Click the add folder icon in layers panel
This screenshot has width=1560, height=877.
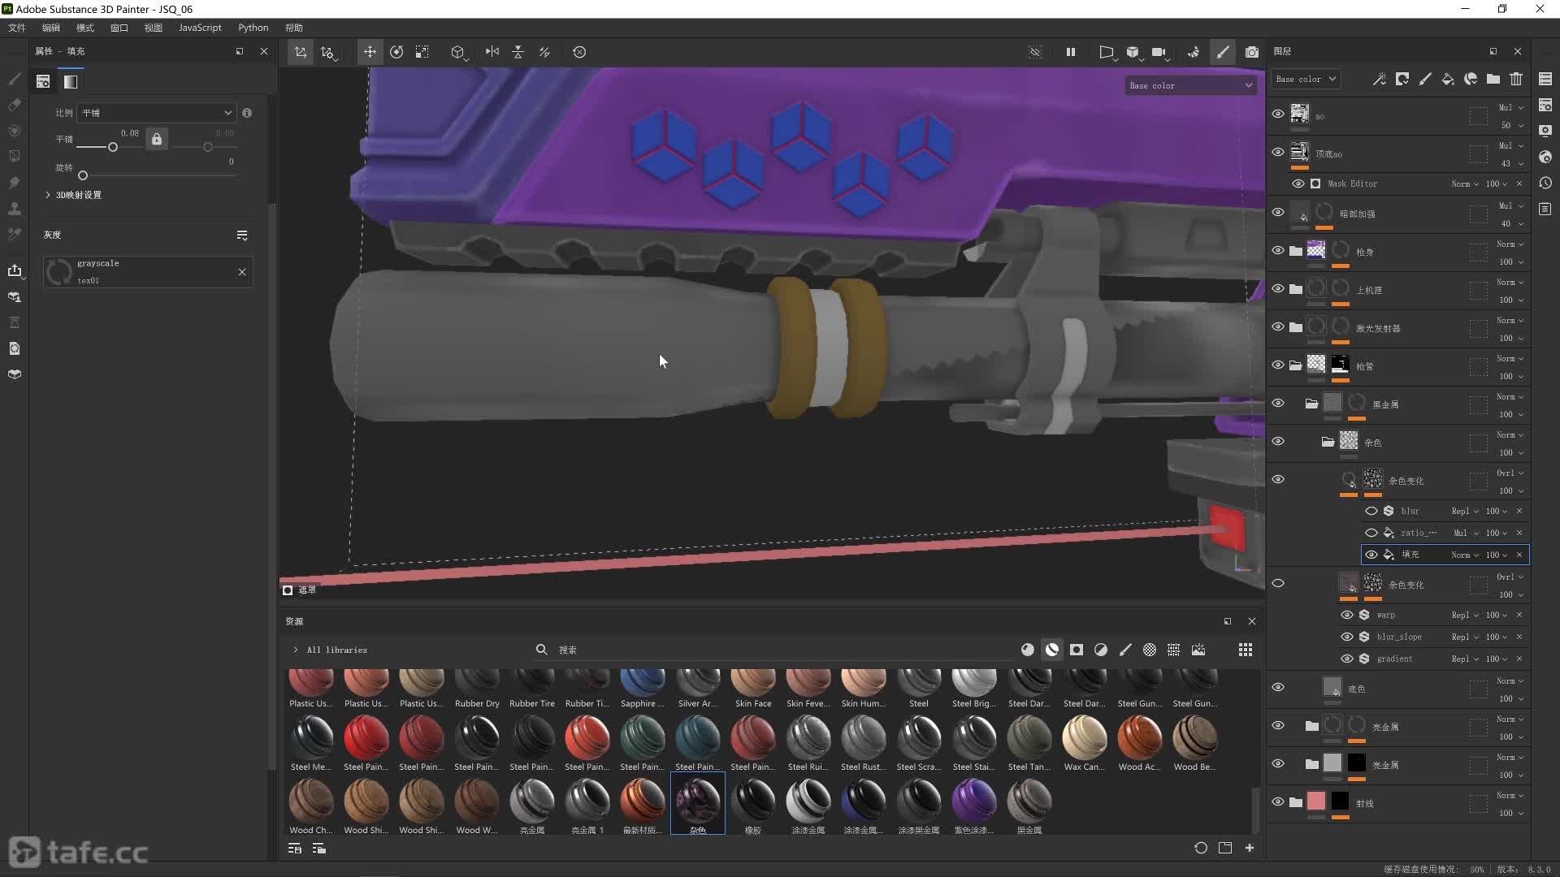click(x=1493, y=79)
